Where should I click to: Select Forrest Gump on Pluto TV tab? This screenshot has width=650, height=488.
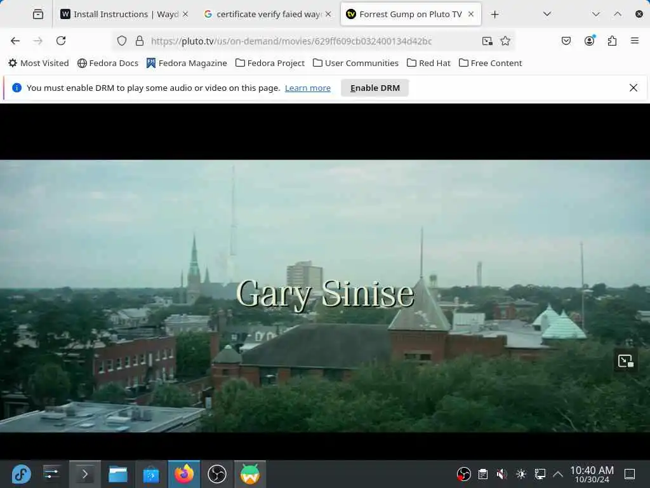coord(411,14)
